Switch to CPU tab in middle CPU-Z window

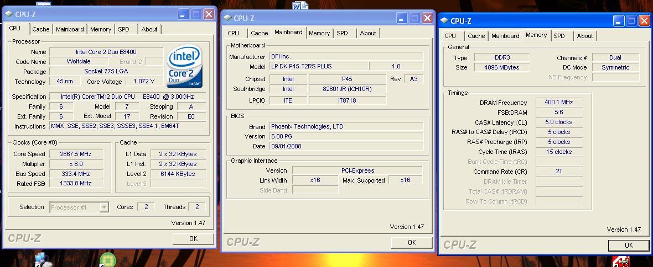click(x=234, y=33)
